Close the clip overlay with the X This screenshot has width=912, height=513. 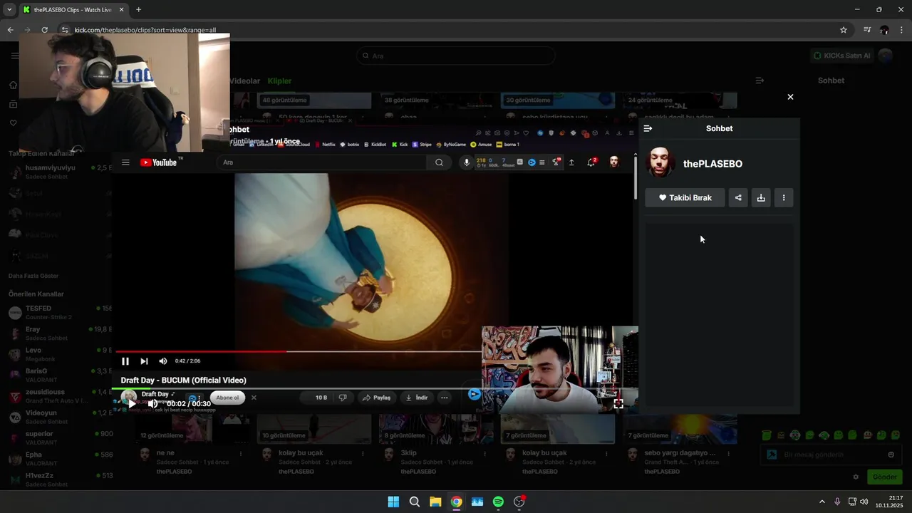tap(790, 97)
